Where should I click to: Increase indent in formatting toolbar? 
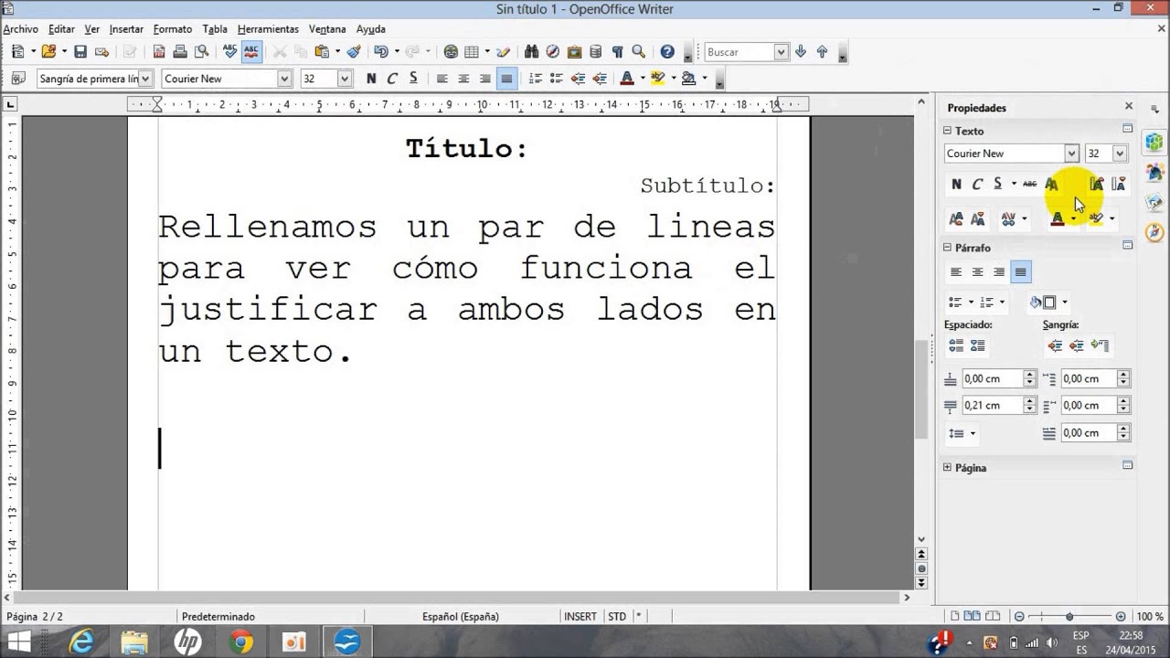point(600,79)
